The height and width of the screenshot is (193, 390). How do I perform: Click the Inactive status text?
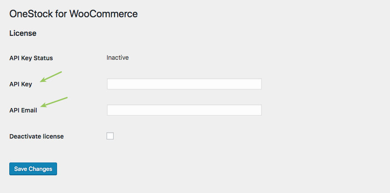[118, 58]
